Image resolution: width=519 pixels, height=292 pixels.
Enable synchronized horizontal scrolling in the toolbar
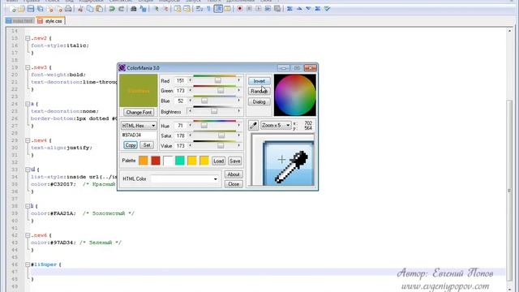(187, 9)
